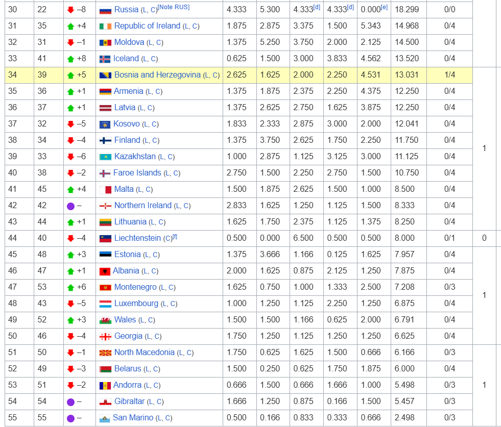Click the C link beside Liechtenstein
Screen dimensions: 501x427
click(x=168, y=238)
